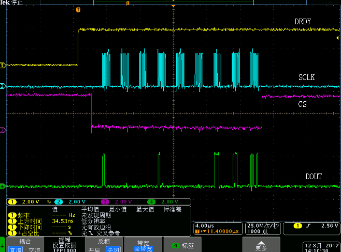Viewport: 341px width, 252px height.
Task: Click the channel 1 ground marker on DRDY
Action: point(3,66)
